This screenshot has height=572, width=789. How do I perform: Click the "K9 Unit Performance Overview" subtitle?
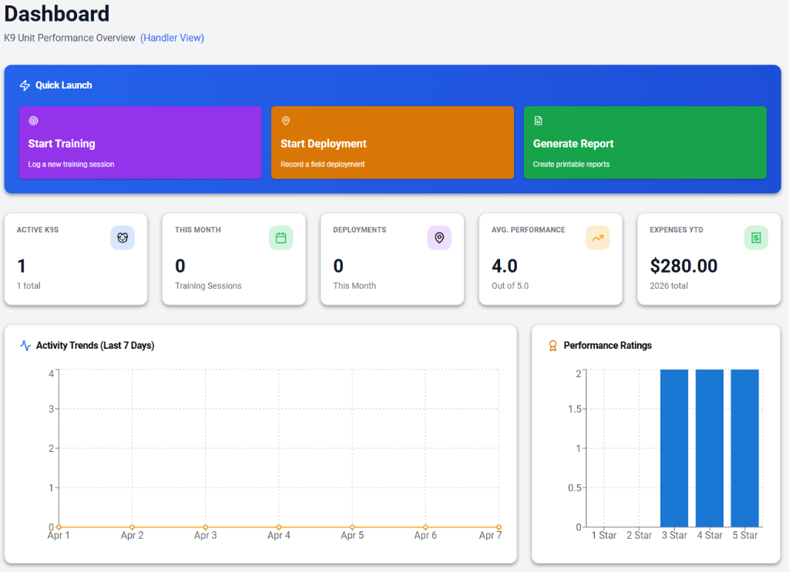click(69, 38)
